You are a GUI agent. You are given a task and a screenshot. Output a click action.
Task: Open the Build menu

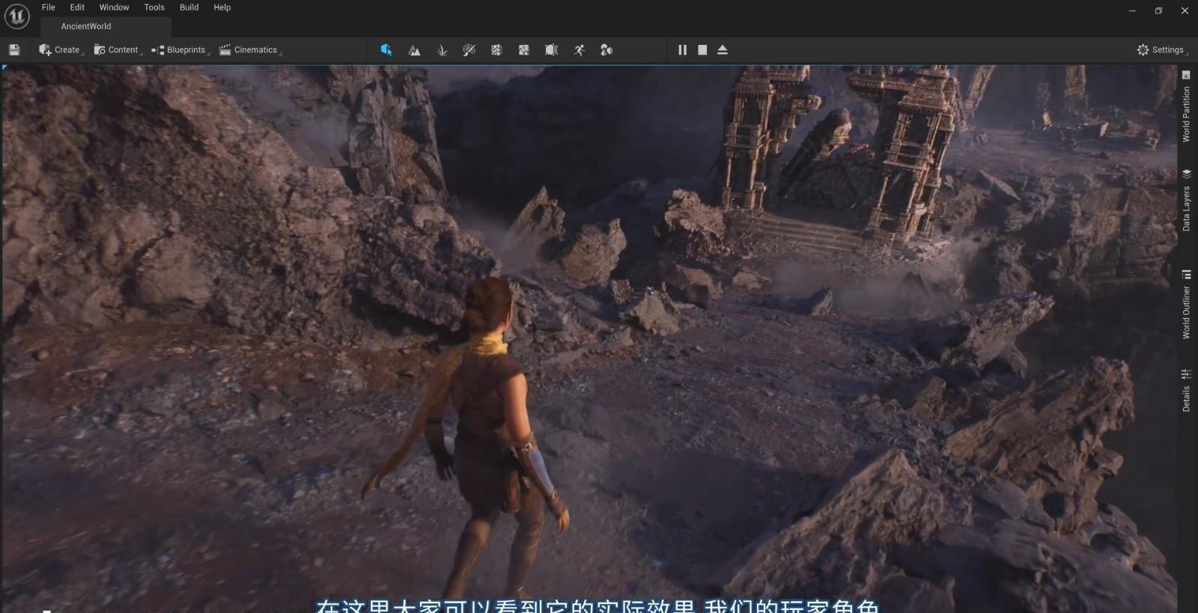pos(189,7)
